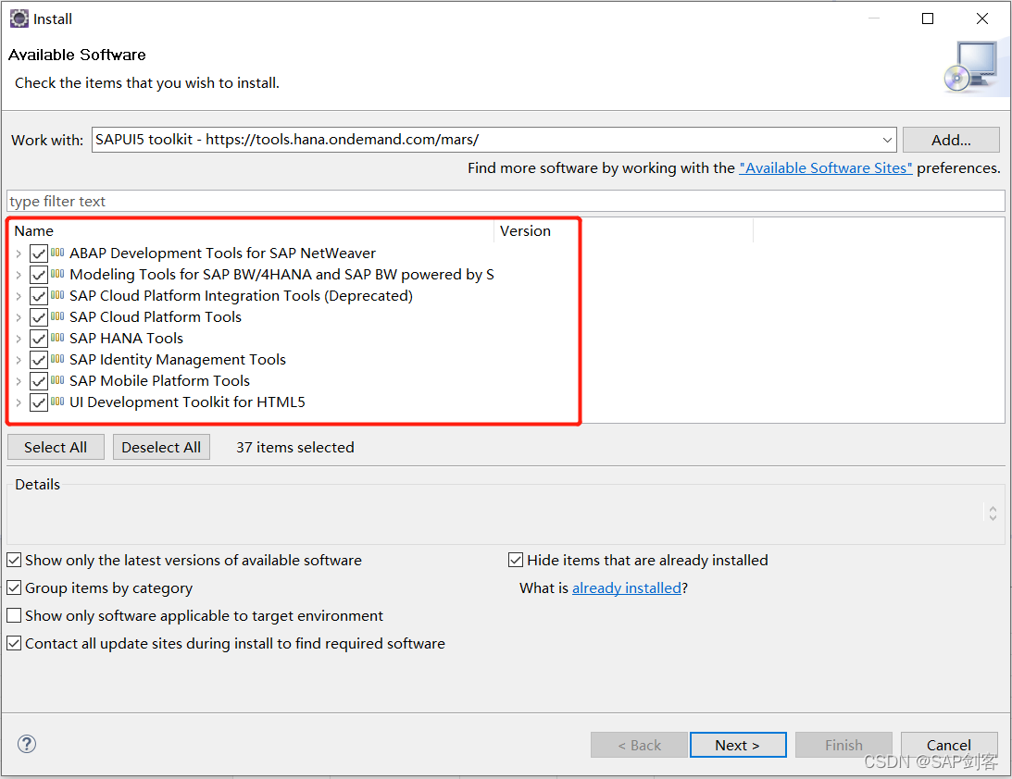Open the Available Software Sites link
1012x779 pixels.
point(826,167)
